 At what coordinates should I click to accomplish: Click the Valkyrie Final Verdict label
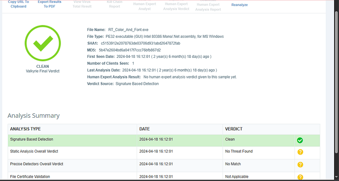43,71
